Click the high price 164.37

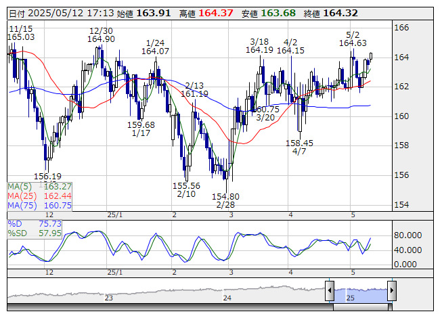click(x=216, y=14)
